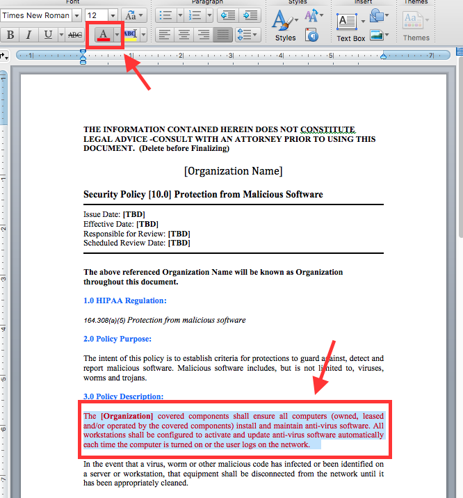463x498 pixels.
Task: Click 'worms and trojans.' line
Action: pos(115,378)
